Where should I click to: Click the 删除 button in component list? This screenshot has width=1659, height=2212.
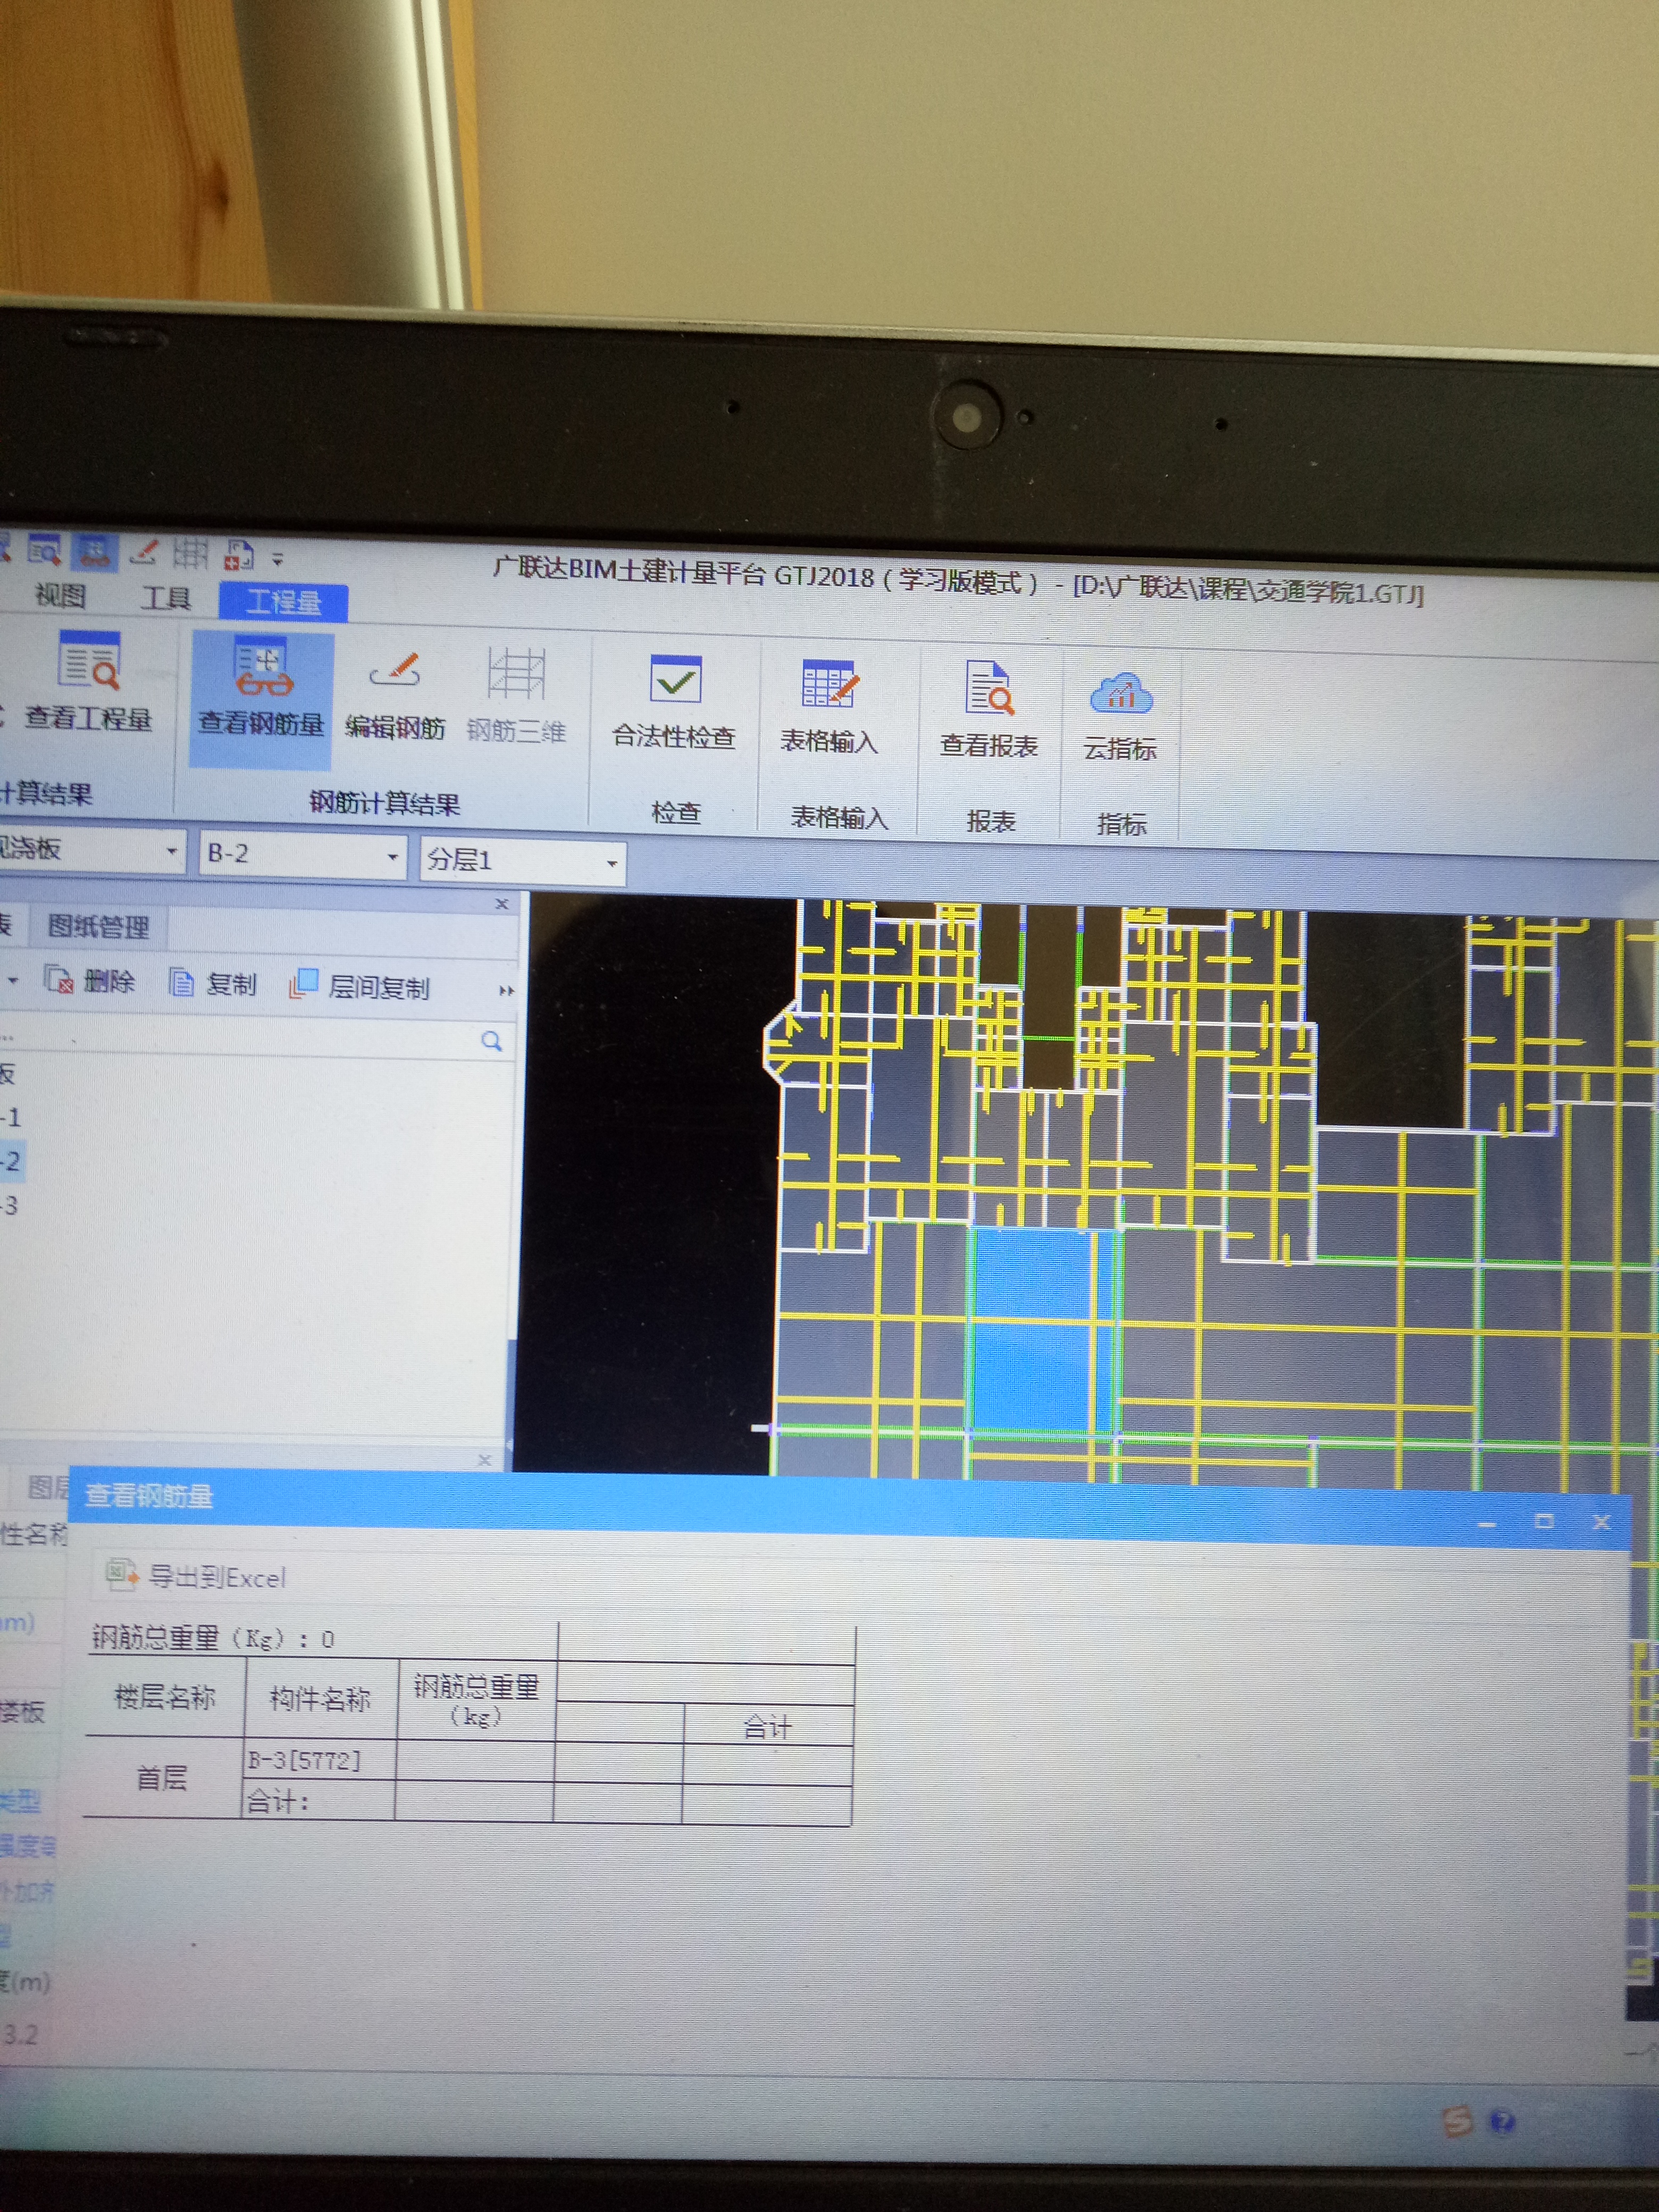click(x=89, y=981)
